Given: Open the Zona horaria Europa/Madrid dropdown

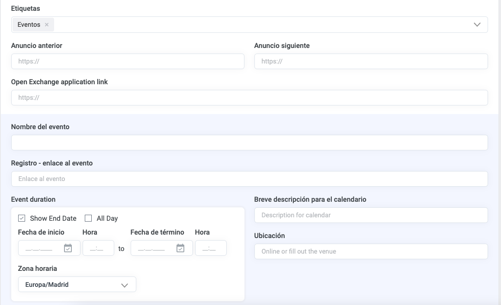Looking at the screenshot, I should point(77,285).
